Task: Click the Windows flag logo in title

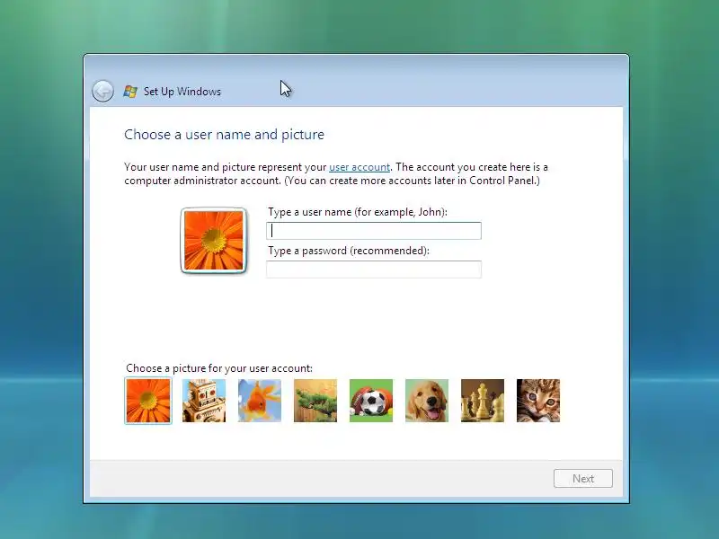Action: coord(130,92)
